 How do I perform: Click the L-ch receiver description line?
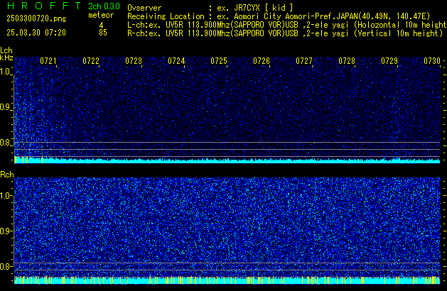pos(287,25)
